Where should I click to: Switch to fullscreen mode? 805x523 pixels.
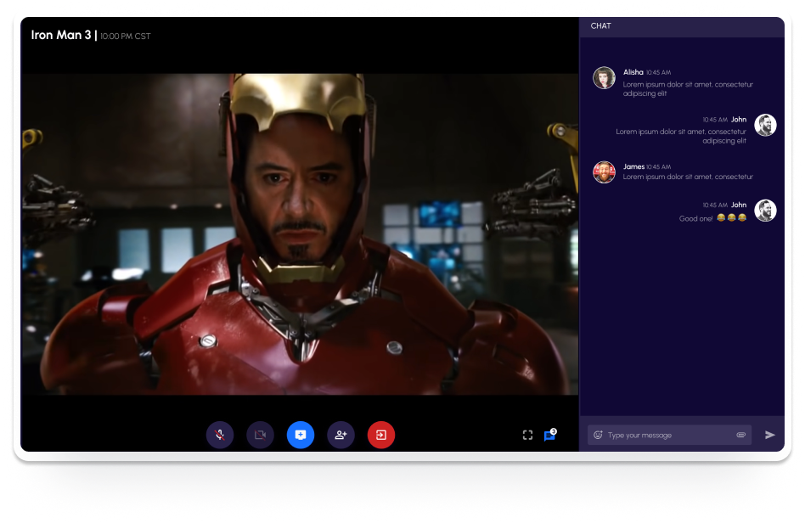pos(528,436)
